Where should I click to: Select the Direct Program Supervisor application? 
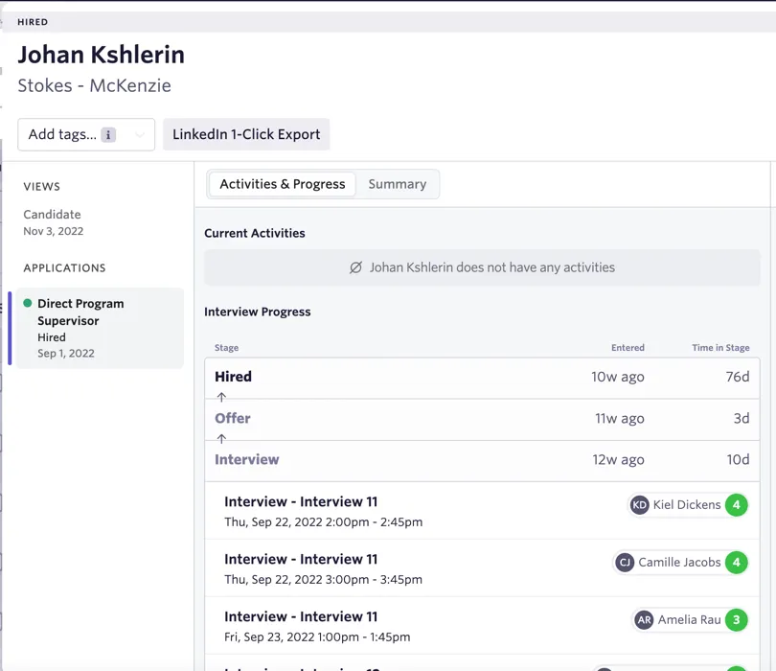point(100,328)
